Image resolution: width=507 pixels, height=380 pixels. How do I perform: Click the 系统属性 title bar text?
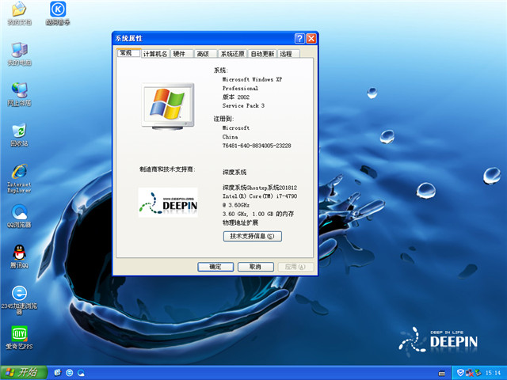tap(128, 39)
